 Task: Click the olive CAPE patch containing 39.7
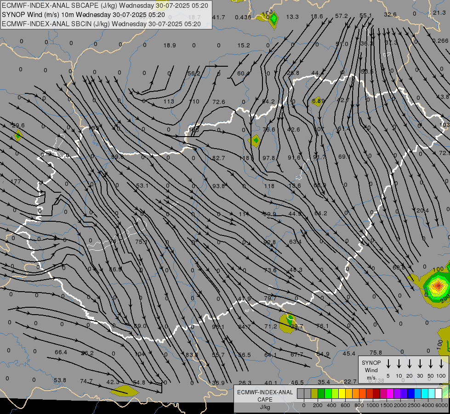pyautogui.click(x=288, y=323)
